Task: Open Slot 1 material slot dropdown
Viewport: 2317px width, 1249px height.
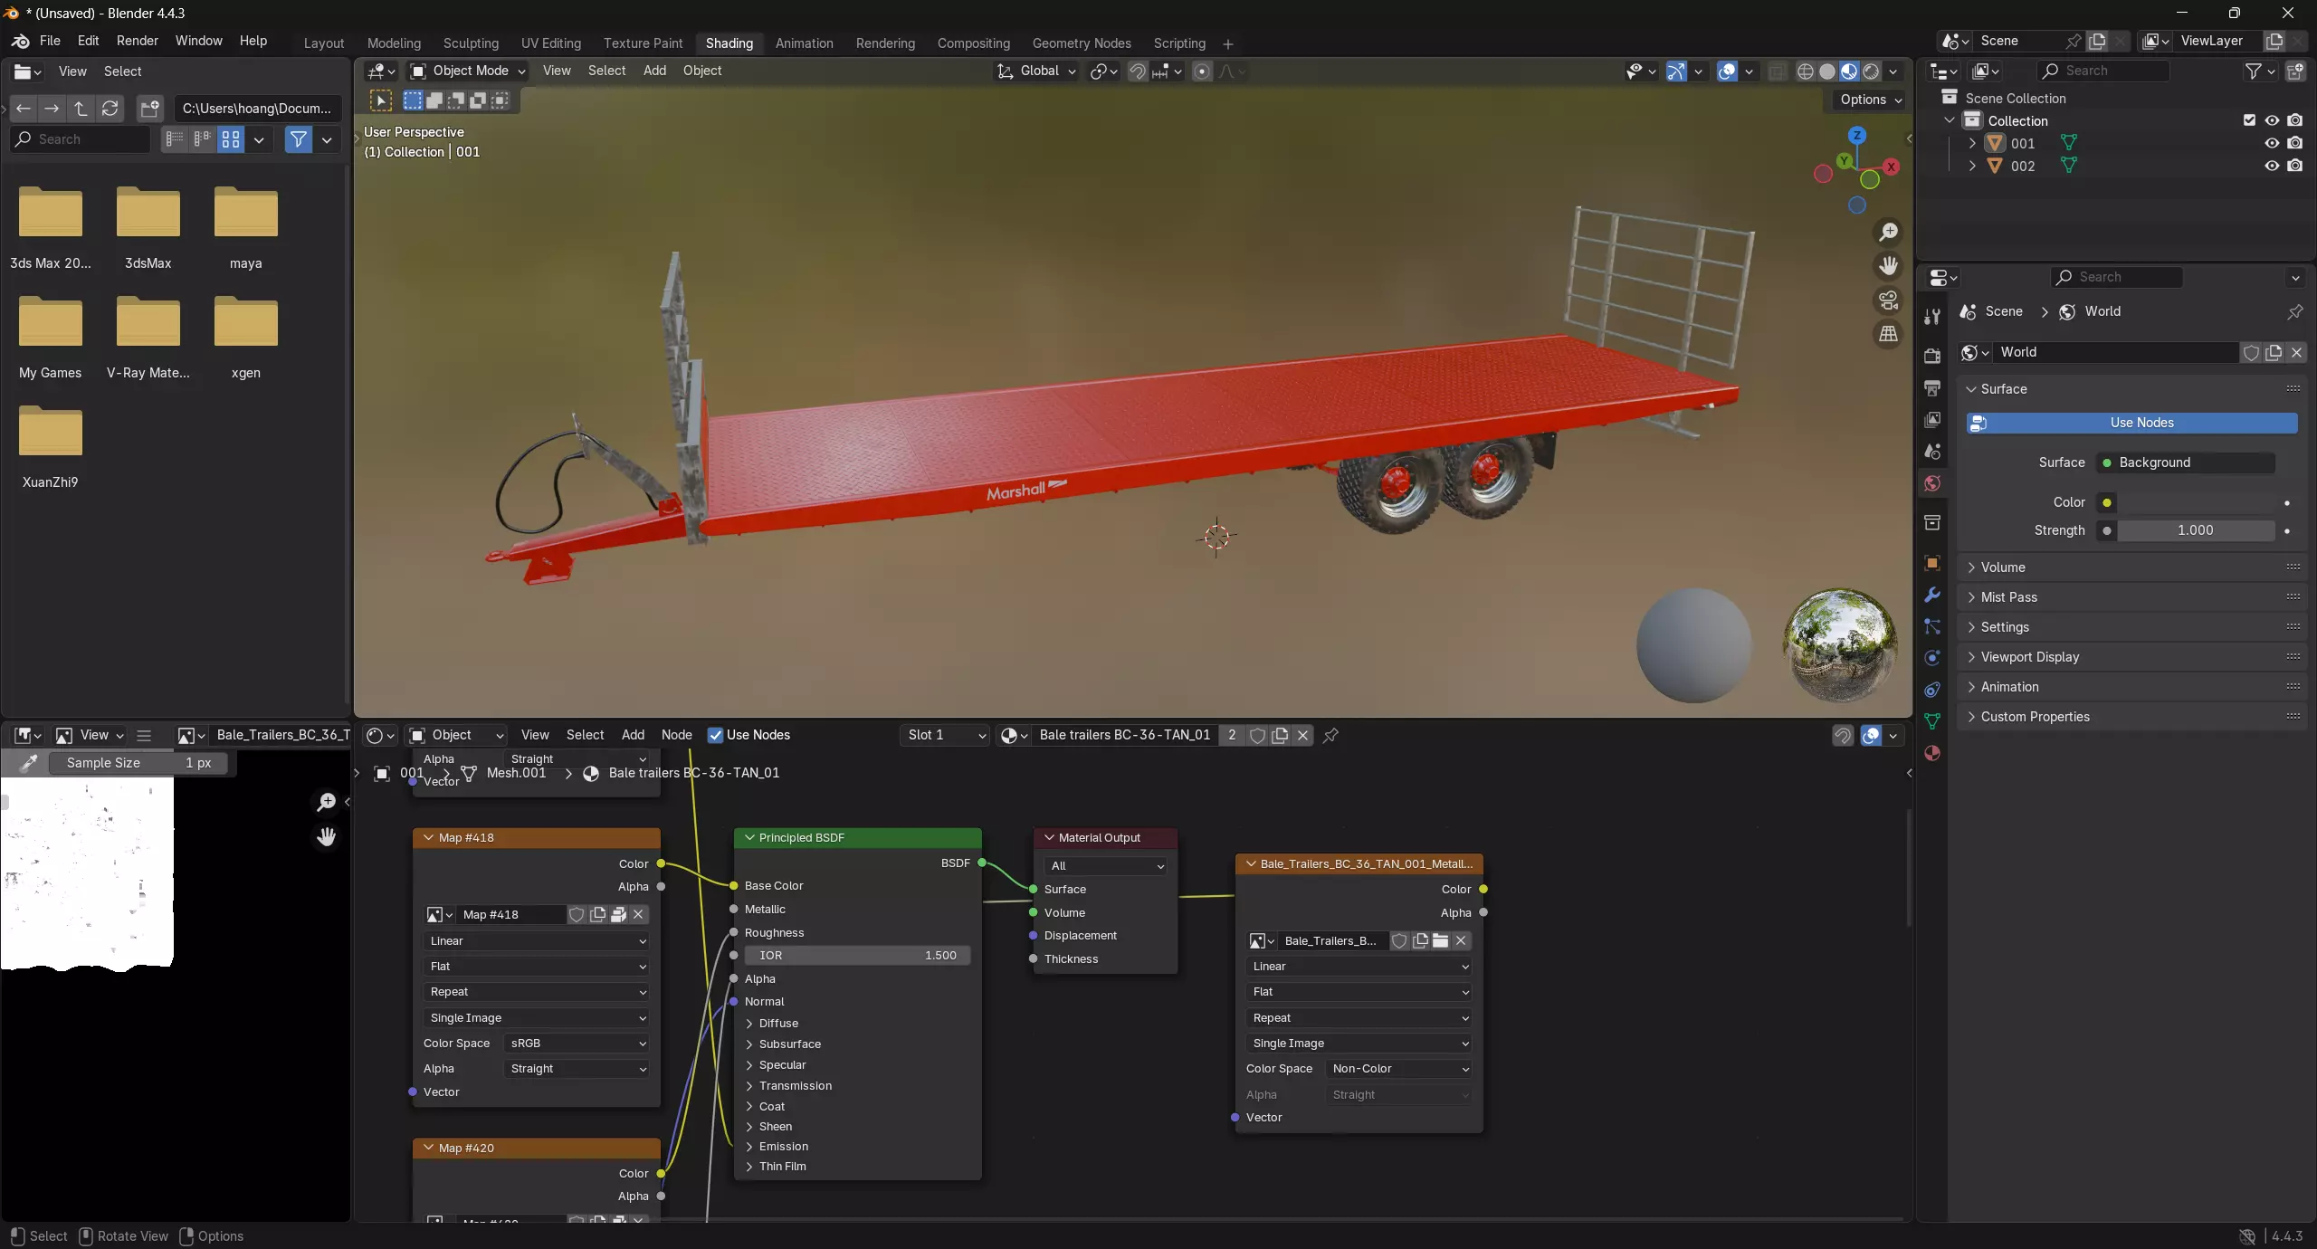Action: (x=944, y=735)
